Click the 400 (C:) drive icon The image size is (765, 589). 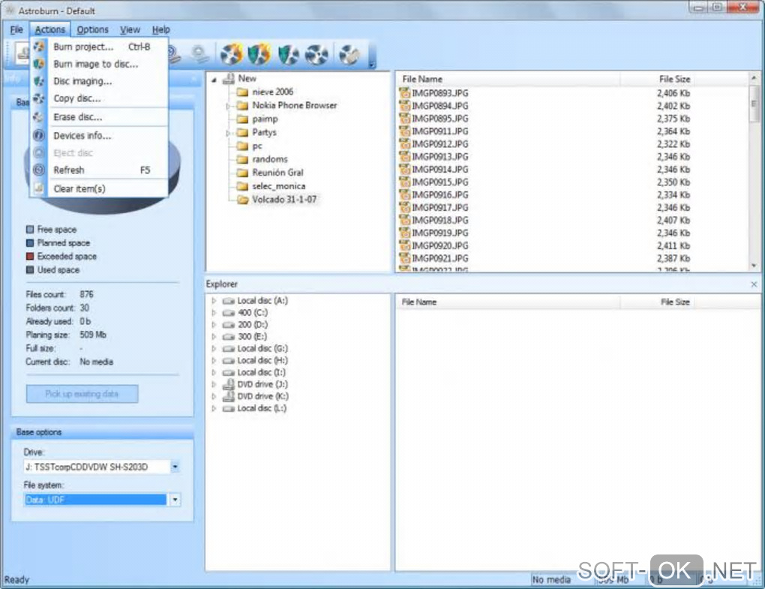(228, 313)
